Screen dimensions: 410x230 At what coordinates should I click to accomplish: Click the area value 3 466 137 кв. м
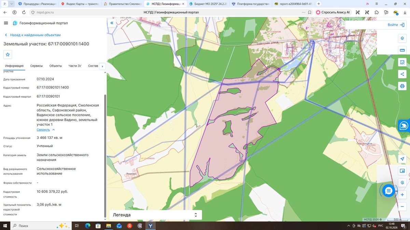[50, 138]
